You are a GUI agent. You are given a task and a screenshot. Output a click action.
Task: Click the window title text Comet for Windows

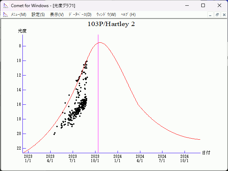tap(30, 6)
